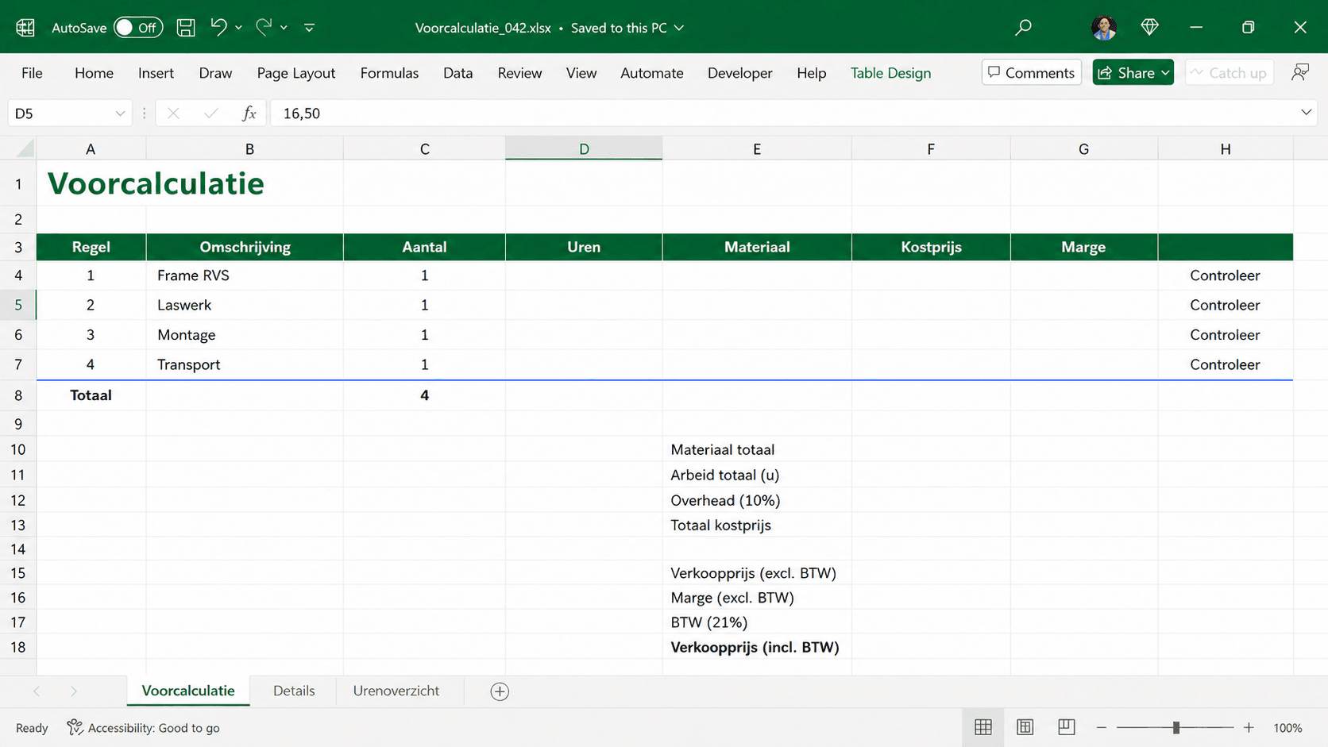Click the Catch up button
This screenshot has height=747, width=1328.
coord(1230,72)
